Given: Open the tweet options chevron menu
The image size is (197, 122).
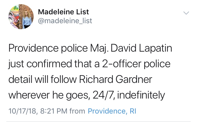Looking at the screenshot, I should [x=186, y=13].
